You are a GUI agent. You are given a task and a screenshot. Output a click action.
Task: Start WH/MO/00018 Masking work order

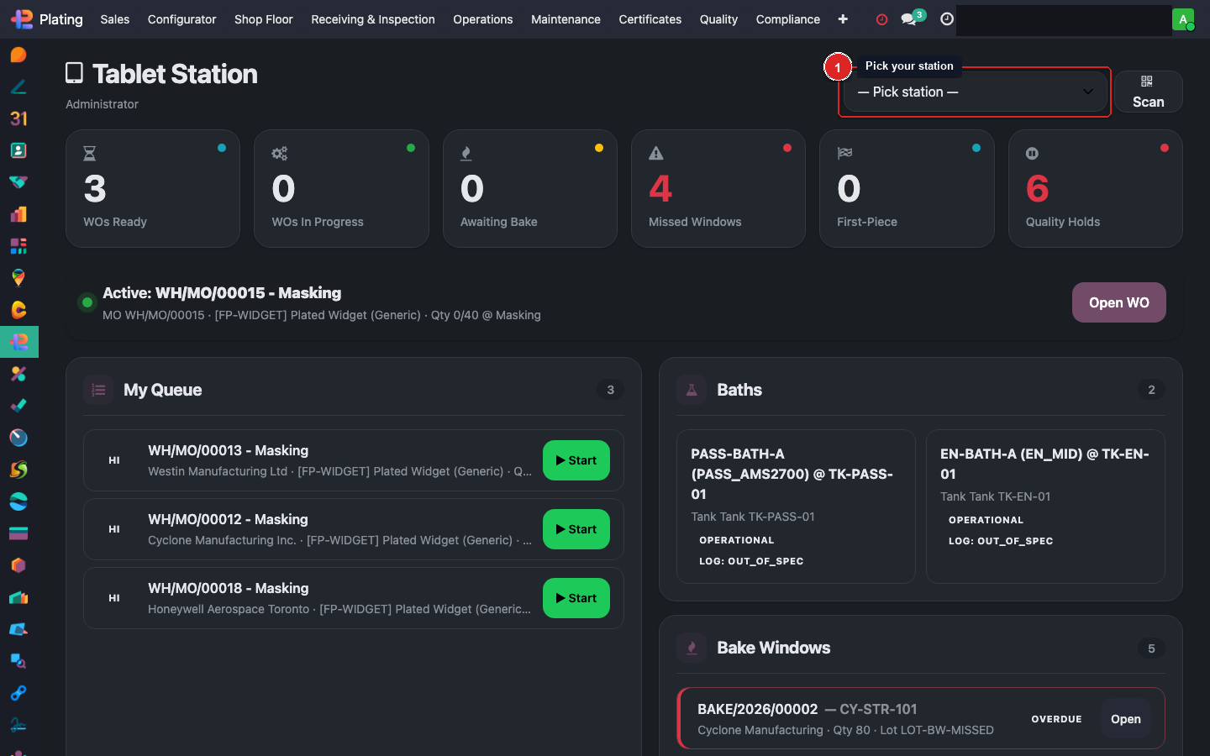576,598
